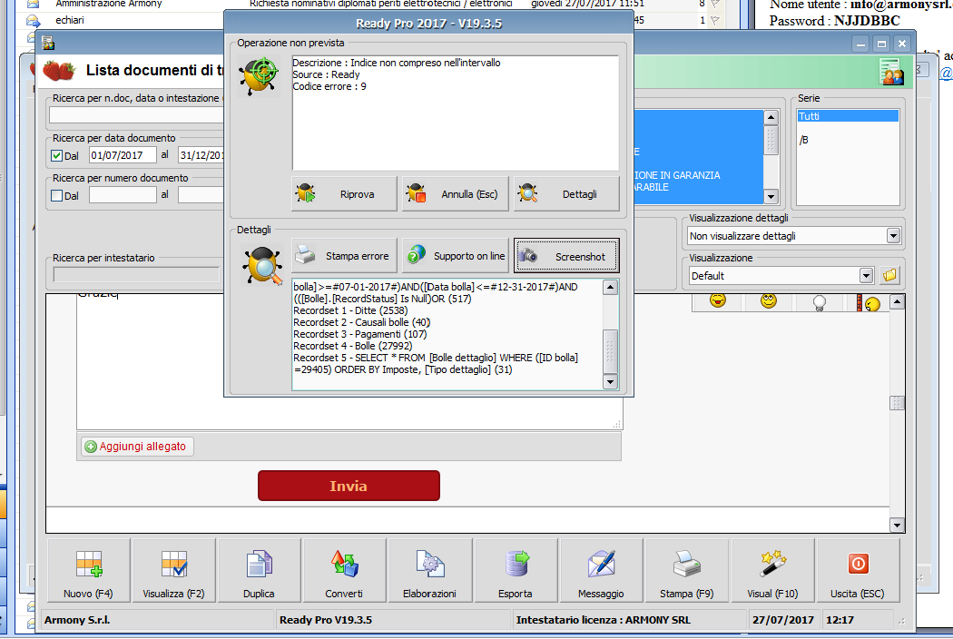Select Tutti in the Serie list
Image resolution: width=953 pixels, height=639 pixels.
pos(848,116)
